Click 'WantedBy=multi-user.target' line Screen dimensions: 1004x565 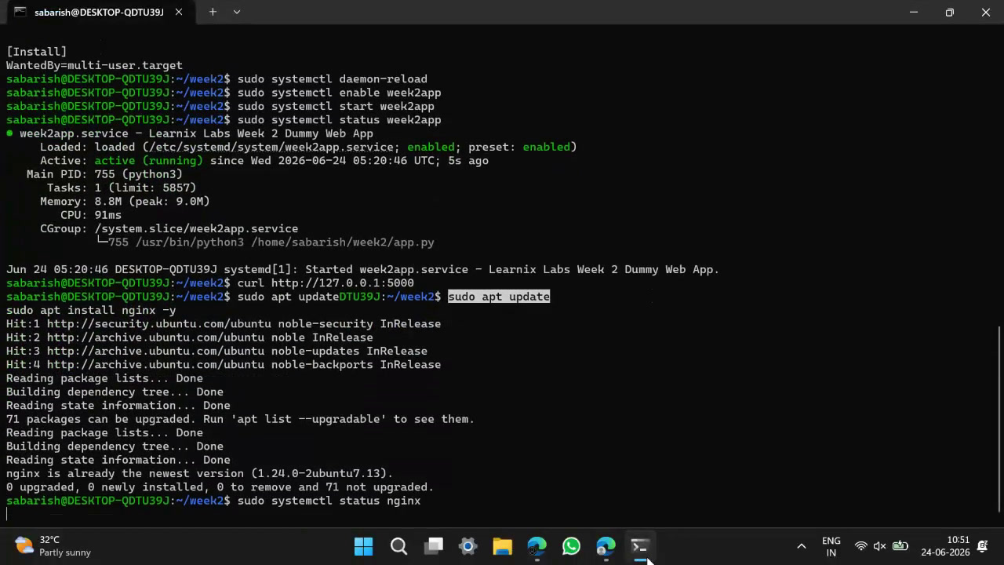tap(94, 66)
